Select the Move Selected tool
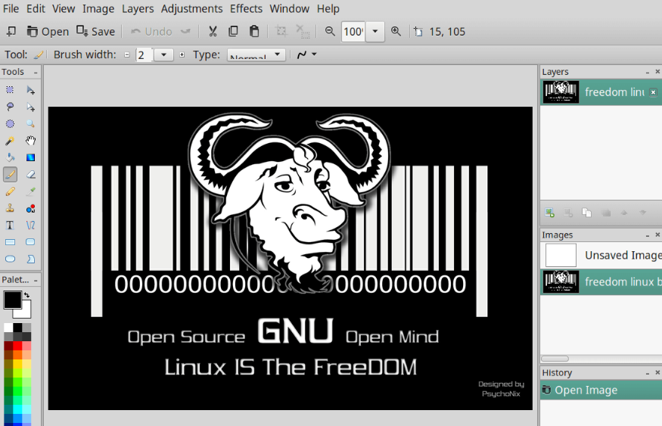 [x=30, y=90]
